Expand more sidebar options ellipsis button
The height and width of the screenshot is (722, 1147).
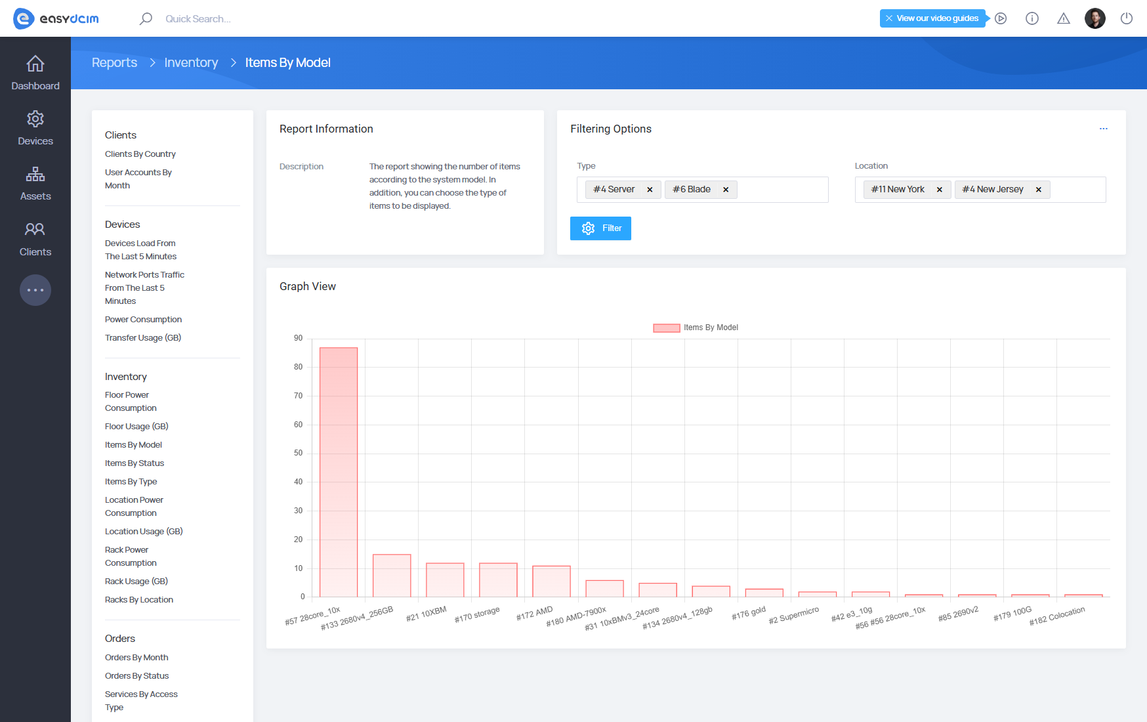(35, 290)
